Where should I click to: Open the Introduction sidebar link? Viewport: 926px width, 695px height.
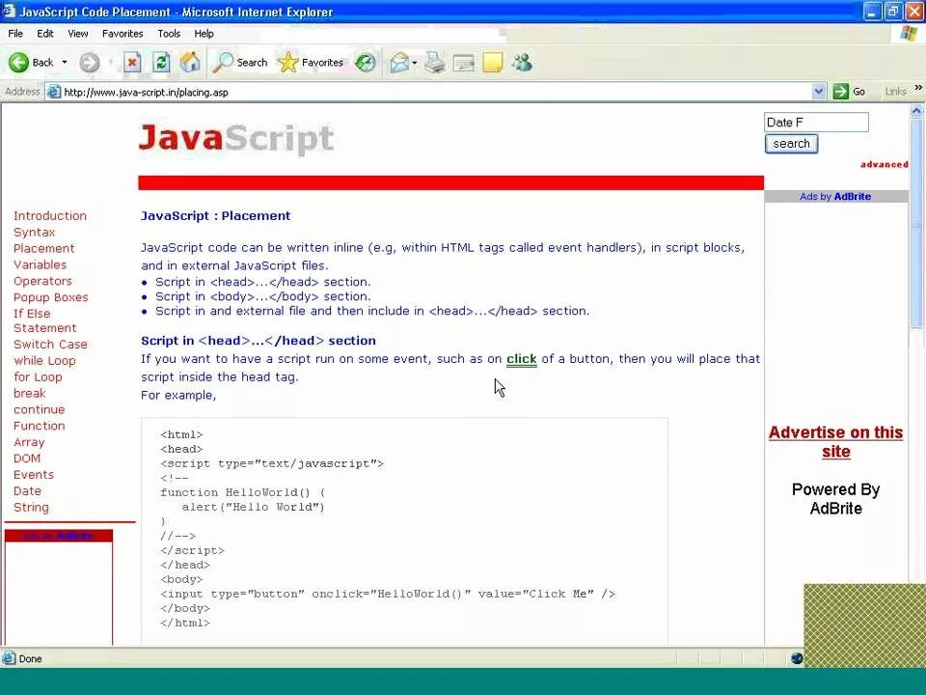50,215
